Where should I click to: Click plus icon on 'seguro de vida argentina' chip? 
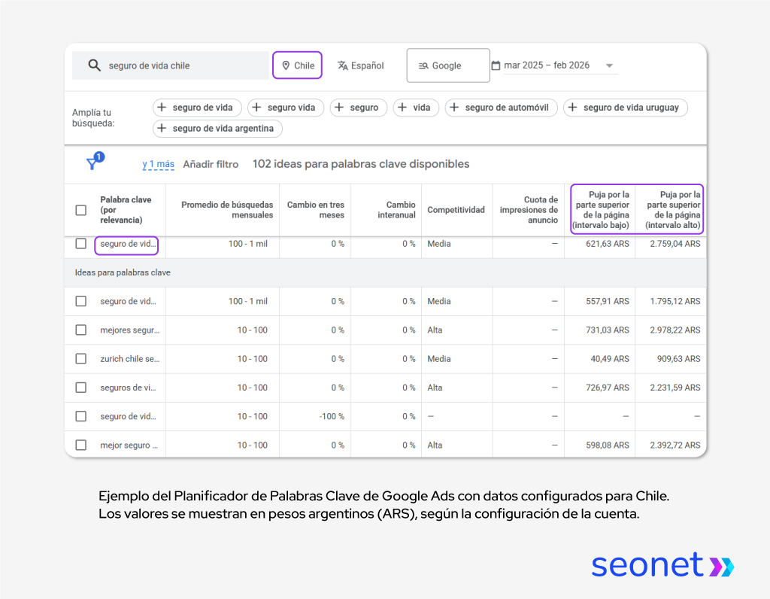(x=162, y=128)
